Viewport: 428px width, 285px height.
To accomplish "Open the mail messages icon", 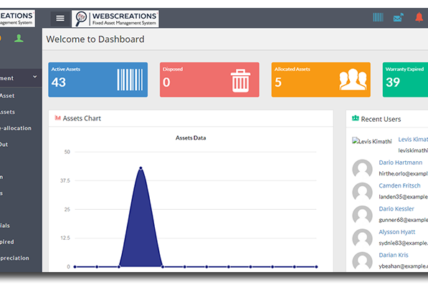I will coord(398,17).
